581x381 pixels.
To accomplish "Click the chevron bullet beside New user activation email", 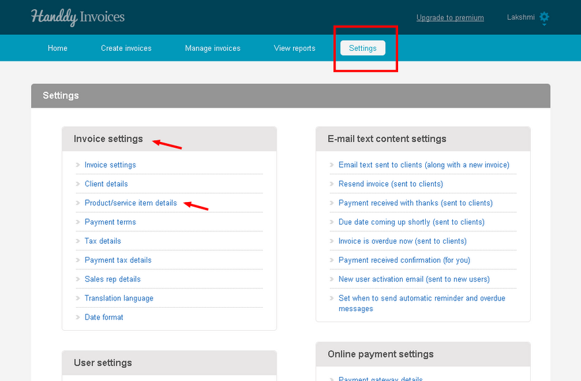I will click(331, 279).
